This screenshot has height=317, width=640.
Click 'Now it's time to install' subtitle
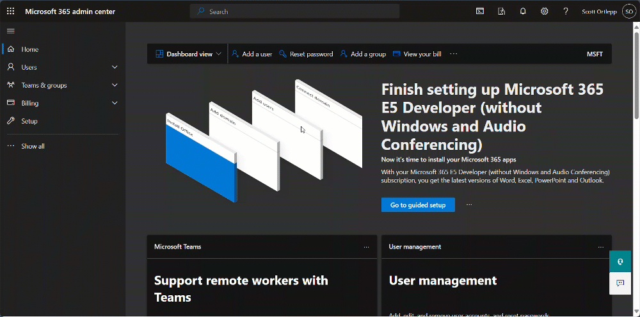pos(449,159)
